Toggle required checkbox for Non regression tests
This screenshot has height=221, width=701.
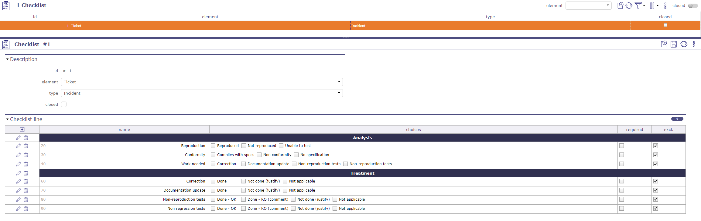(621, 209)
